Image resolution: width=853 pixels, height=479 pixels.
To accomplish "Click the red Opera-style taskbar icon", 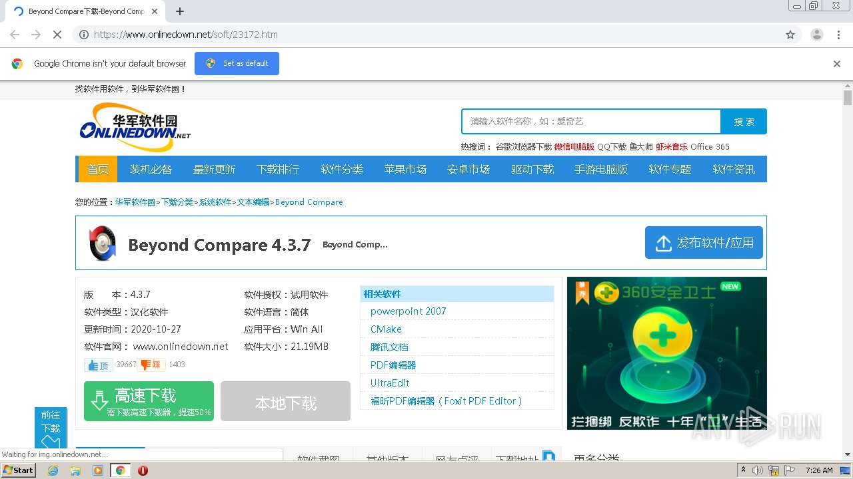I will pyautogui.click(x=143, y=470).
